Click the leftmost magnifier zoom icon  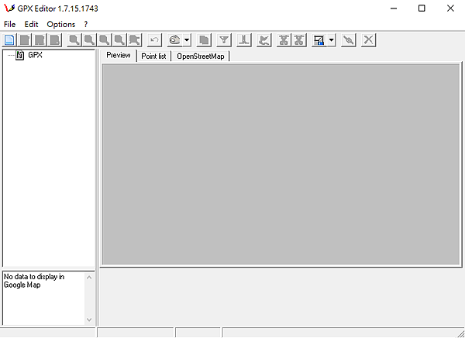74,40
